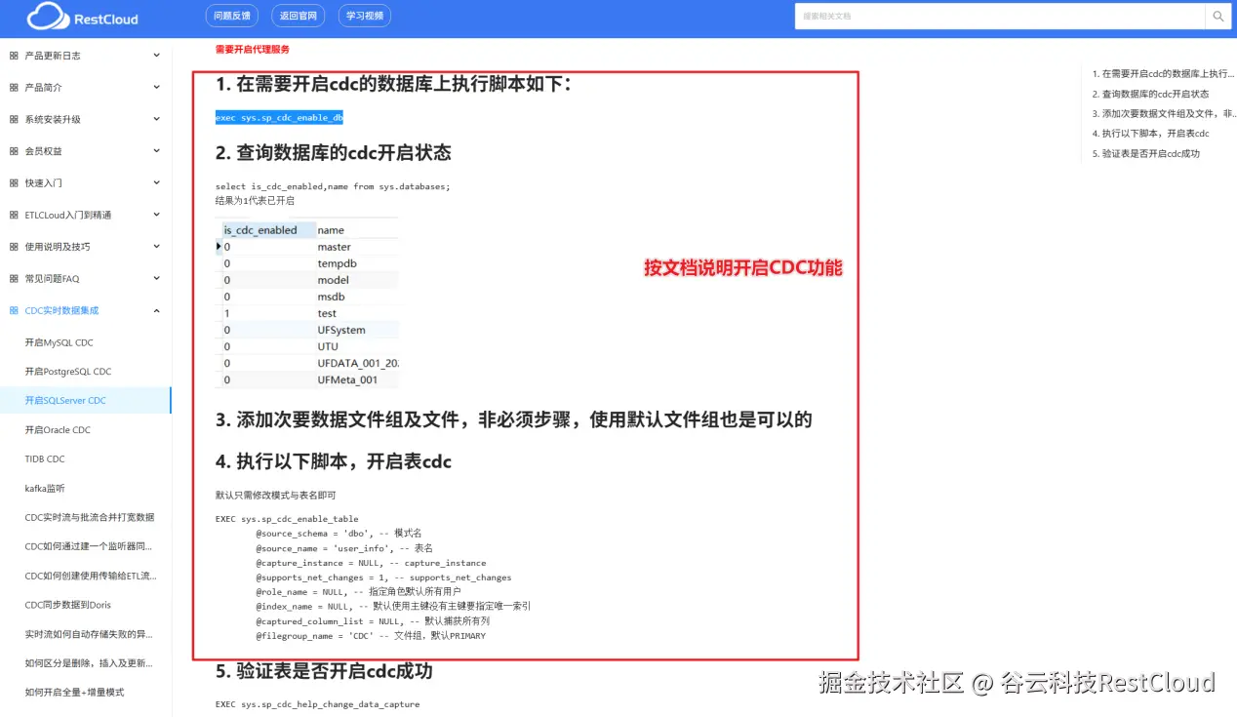Viewport: 1237px width, 717px height.
Task: Focus the 搜索相关文档 search field
Action: click(1000, 17)
